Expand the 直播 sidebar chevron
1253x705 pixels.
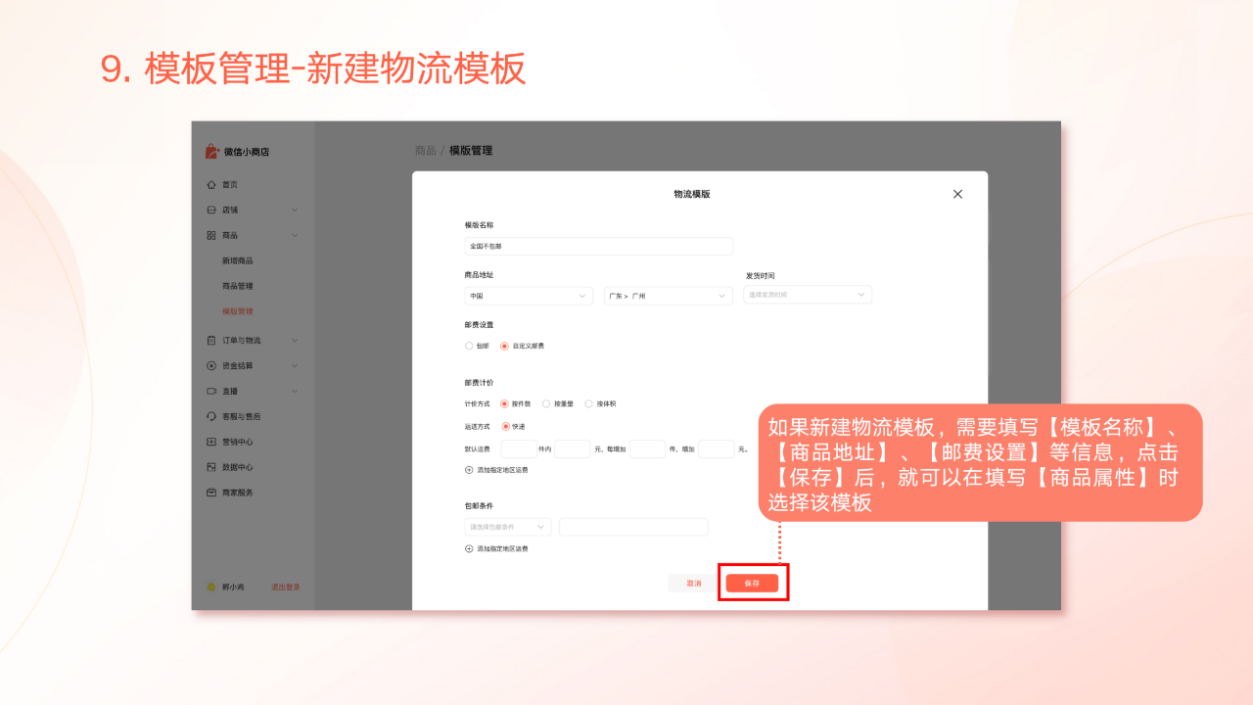click(295, 392)
